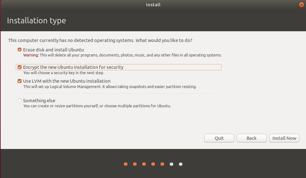Select Erase disk and install Ubuntu radio button
Viewport: 306px width, 178px height.
pyautogui.click(x=20, y=50)
